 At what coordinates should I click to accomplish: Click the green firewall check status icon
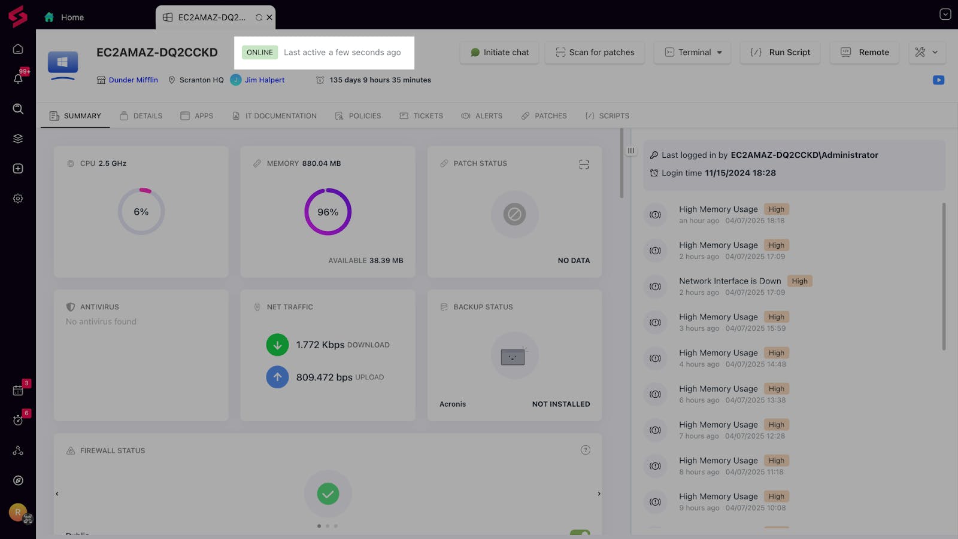pyautogui.click(x=328, y=494)
